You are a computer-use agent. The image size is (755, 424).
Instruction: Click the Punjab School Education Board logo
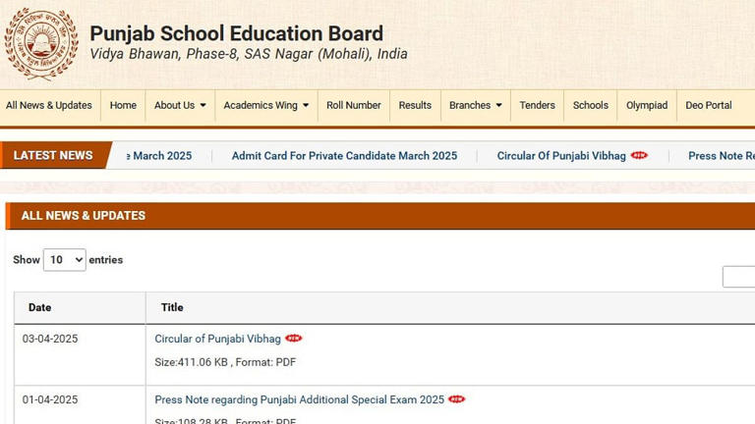coord(40,42)
